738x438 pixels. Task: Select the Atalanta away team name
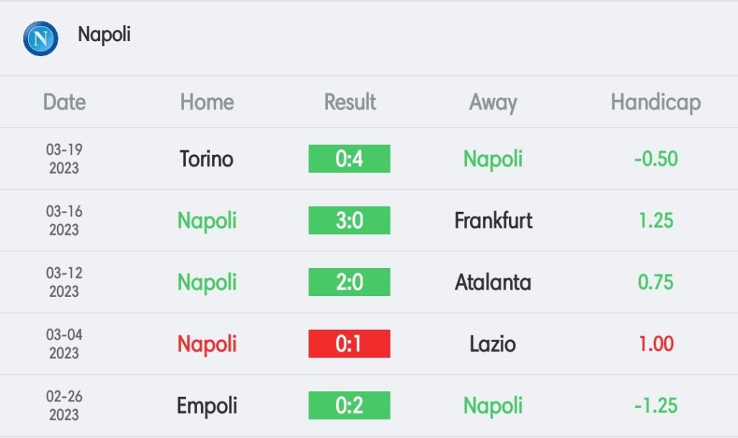click(493, 282)
